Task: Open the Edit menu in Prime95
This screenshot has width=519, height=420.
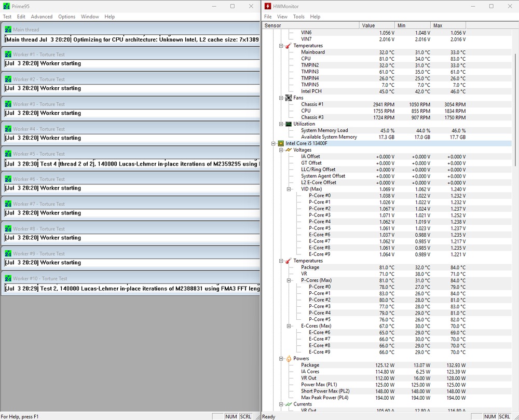Action: 21,17
